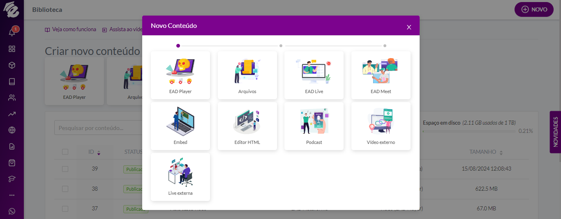The width and height of the screenshot is (561, 219).
Task: Click the NOVO button
Action: click(534, 9)
